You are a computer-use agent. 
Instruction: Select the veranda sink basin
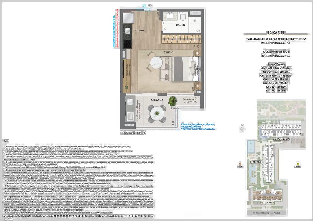tap(130, 102)
